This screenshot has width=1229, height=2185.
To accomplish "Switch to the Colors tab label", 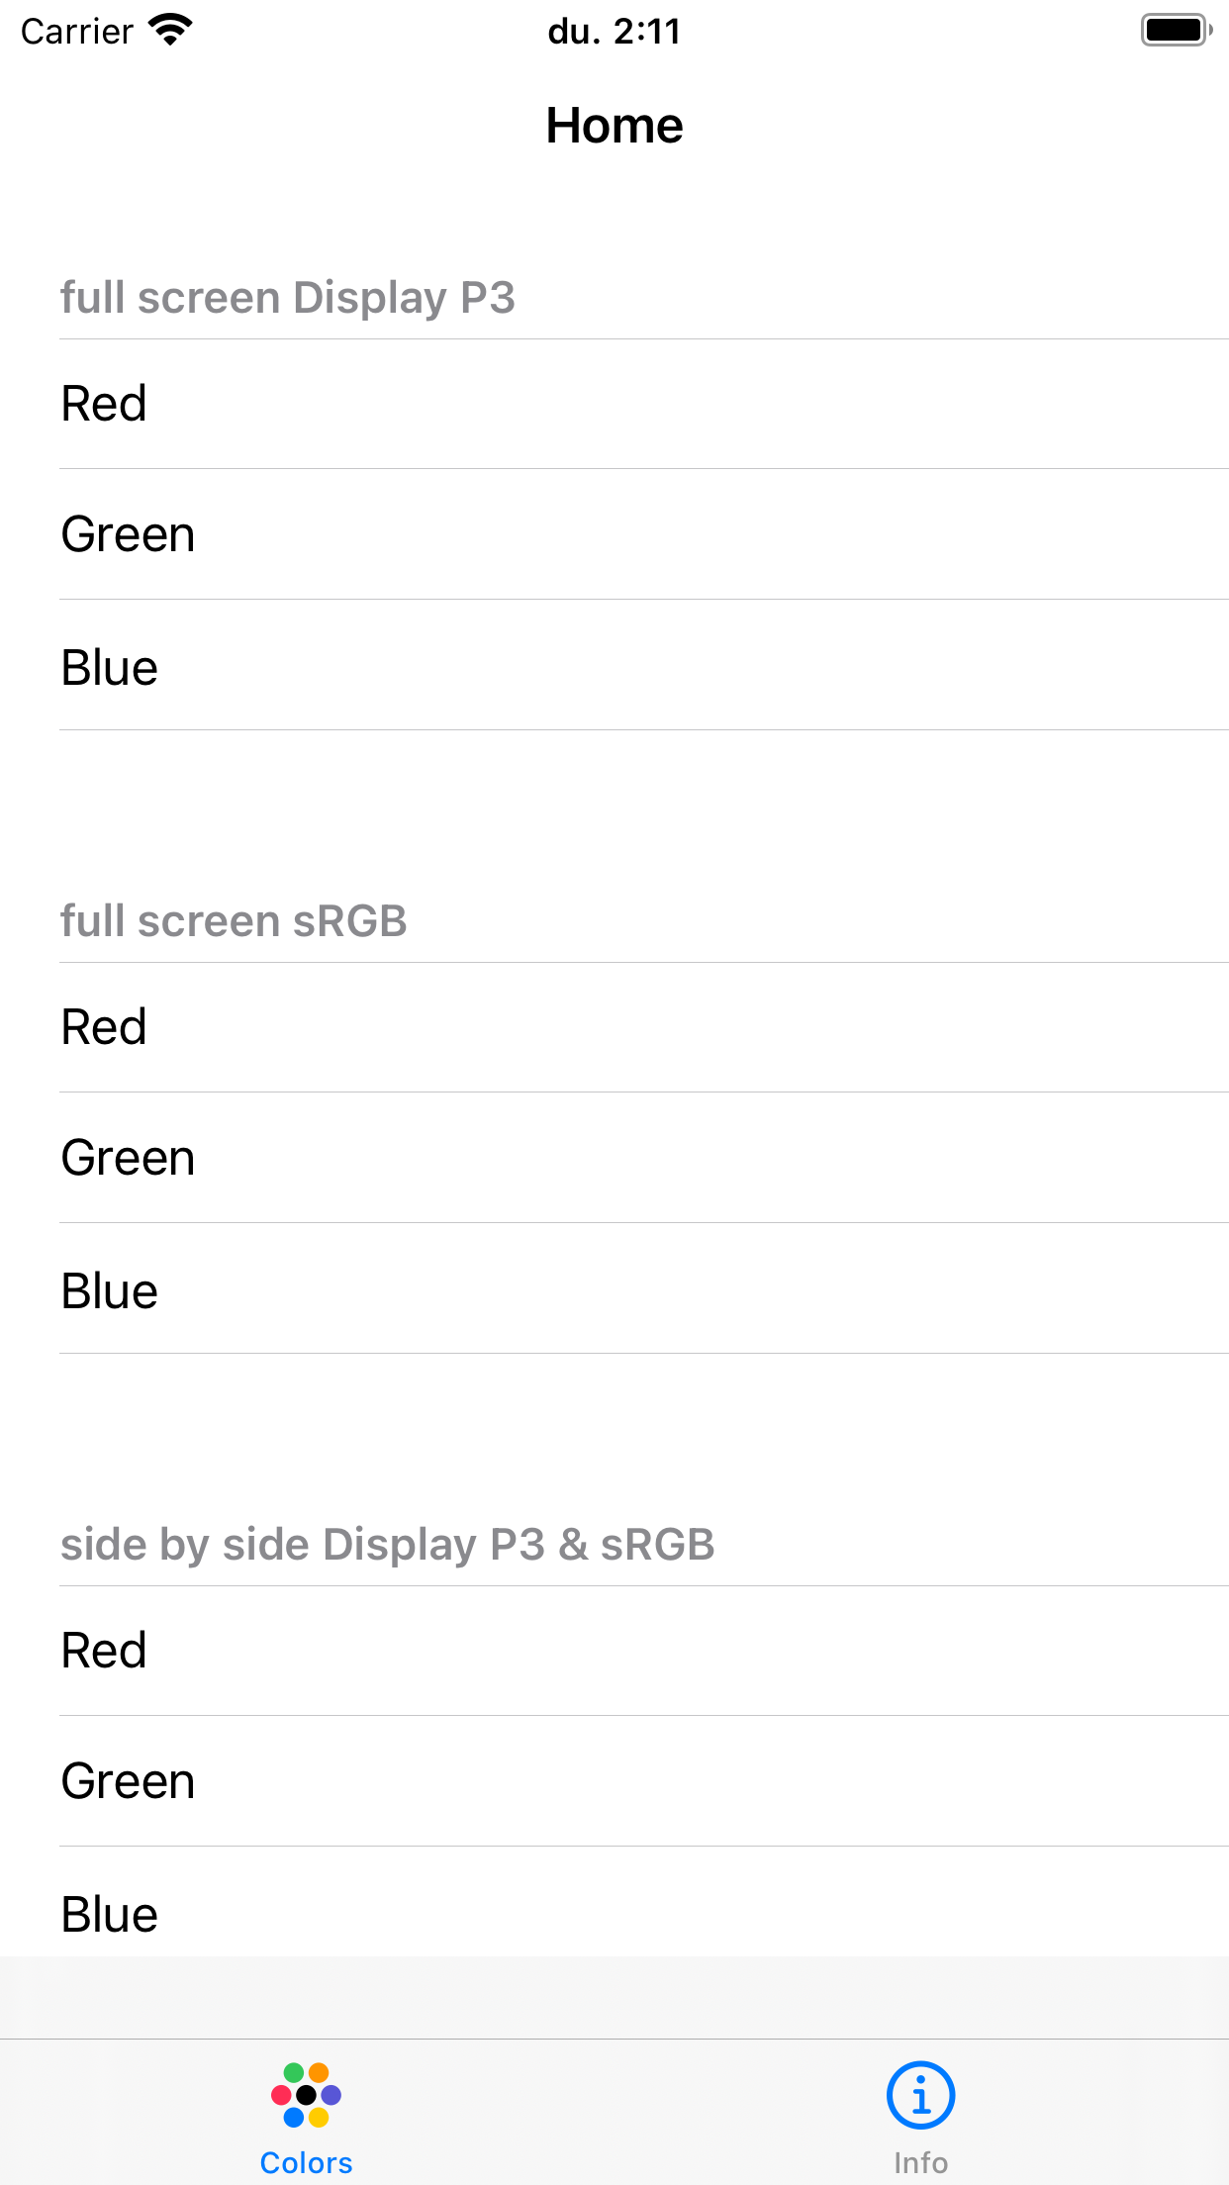I will coord(306,2163).
